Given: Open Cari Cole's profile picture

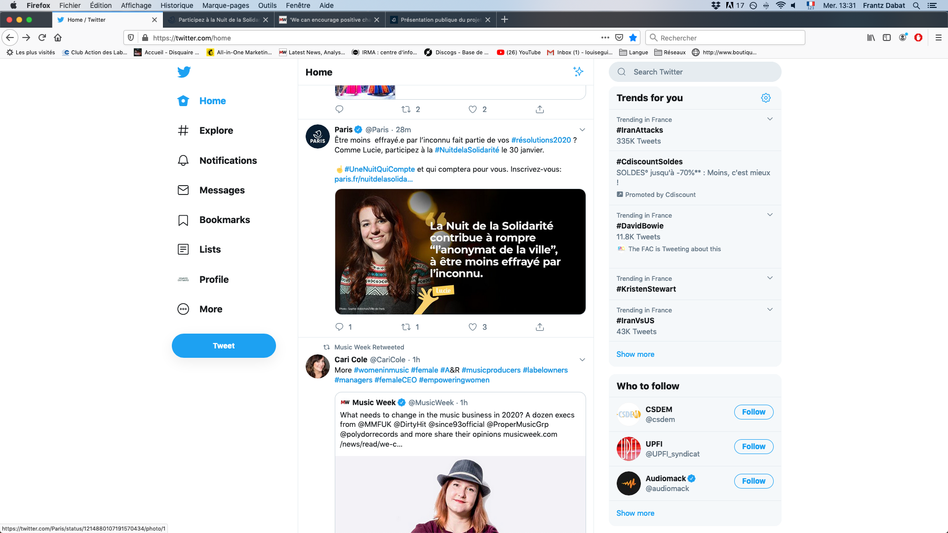Looking at the screenshot, I should coord(317,366).
